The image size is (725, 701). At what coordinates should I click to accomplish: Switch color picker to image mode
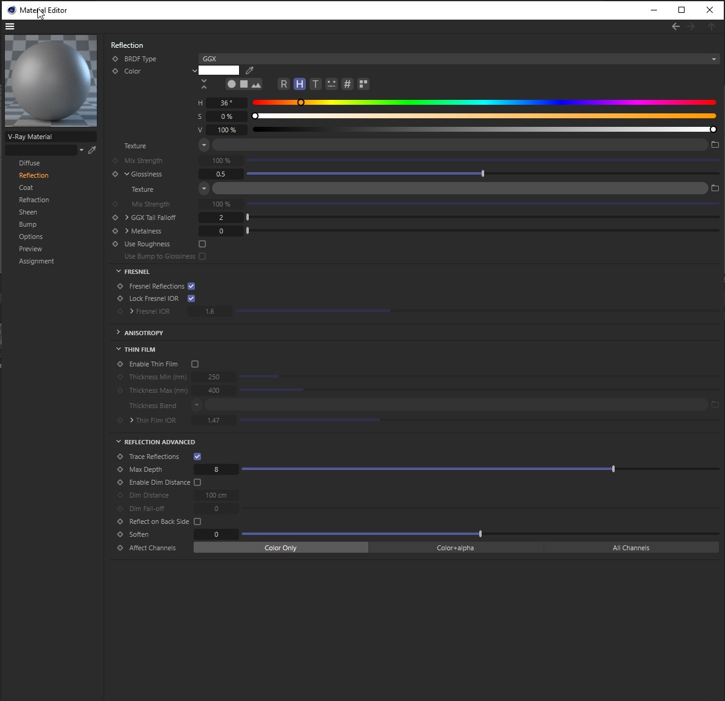click(x=256, y=84)
